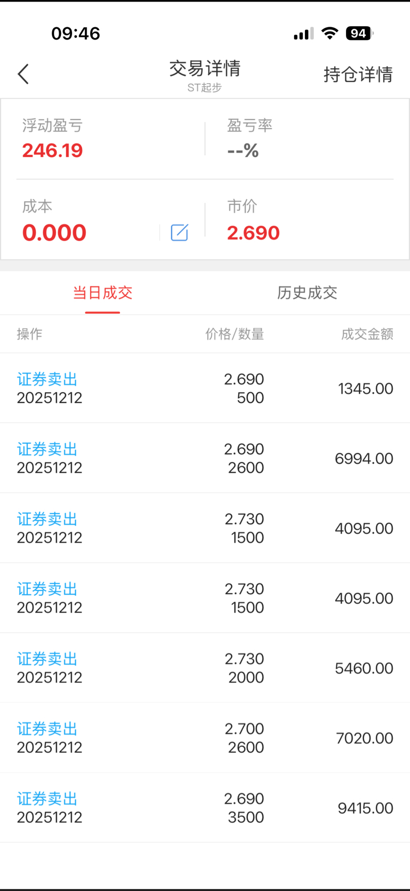Switch to 当日成交 tab
This screenshot has width=410, height=891.
(x=102, y=293)
